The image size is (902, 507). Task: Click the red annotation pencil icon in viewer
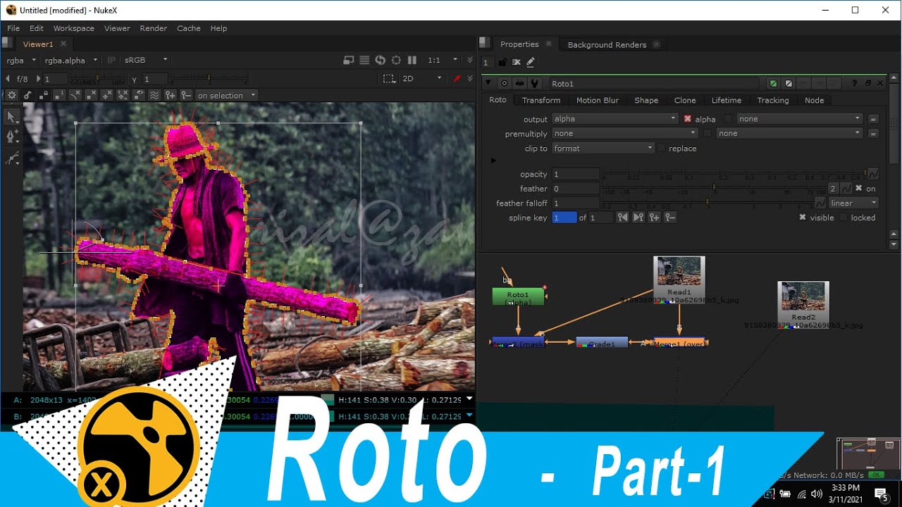[x=457, y=79]
